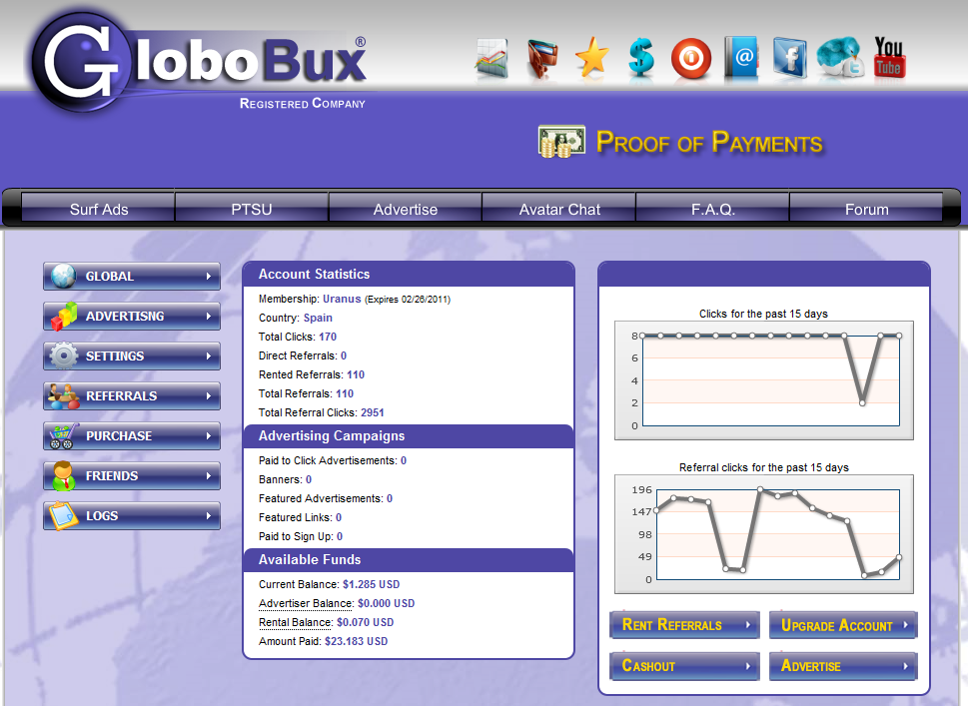The width and height of the screenshot is (968, 706).
Task: Open the PTSU tab
Action: [x=252, y=210]
